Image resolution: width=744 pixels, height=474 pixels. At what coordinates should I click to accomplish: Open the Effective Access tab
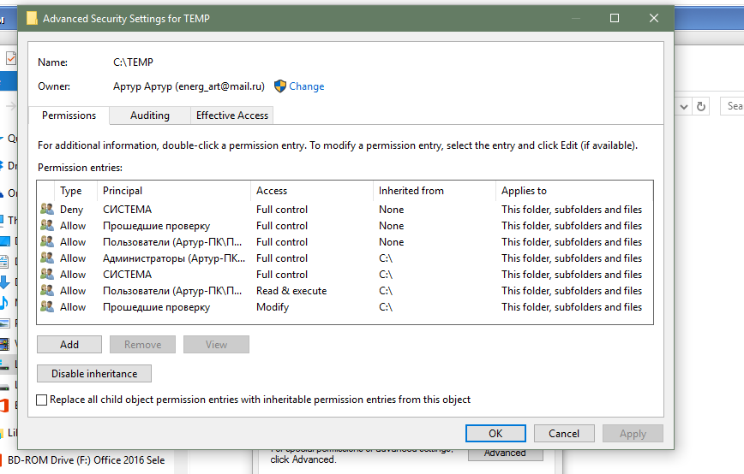pyautogui.click(x=232, y=116)
